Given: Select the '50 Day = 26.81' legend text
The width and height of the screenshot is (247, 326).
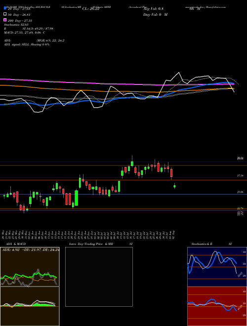Looking at the screenshot, I should click(x=19, y=15).
